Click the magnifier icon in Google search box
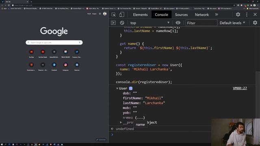The image size is (260, 146). pos(28,43)
